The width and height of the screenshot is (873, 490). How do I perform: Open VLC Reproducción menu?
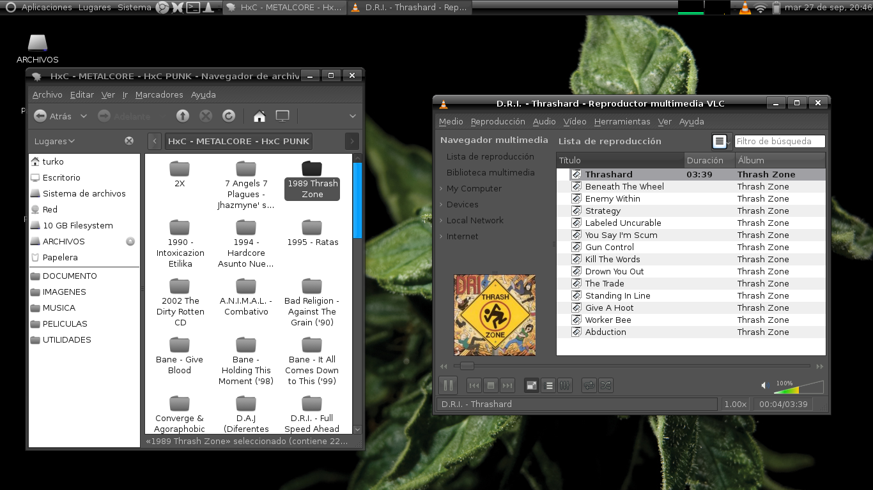point(498,121)
